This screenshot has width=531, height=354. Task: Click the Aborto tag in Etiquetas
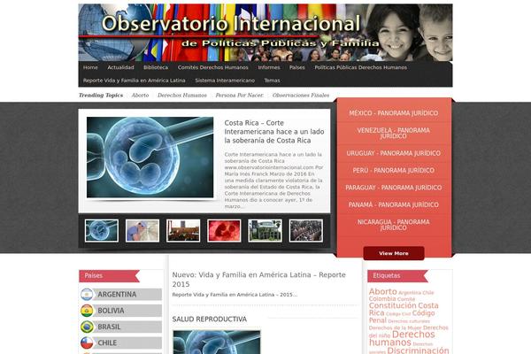click(382, 292)
